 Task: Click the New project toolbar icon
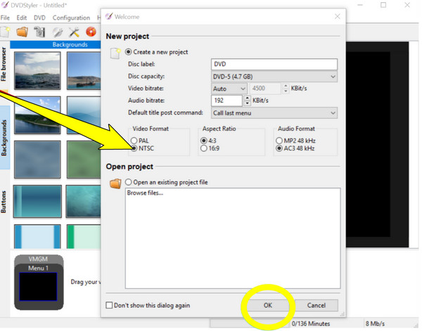tap(5, 32)
